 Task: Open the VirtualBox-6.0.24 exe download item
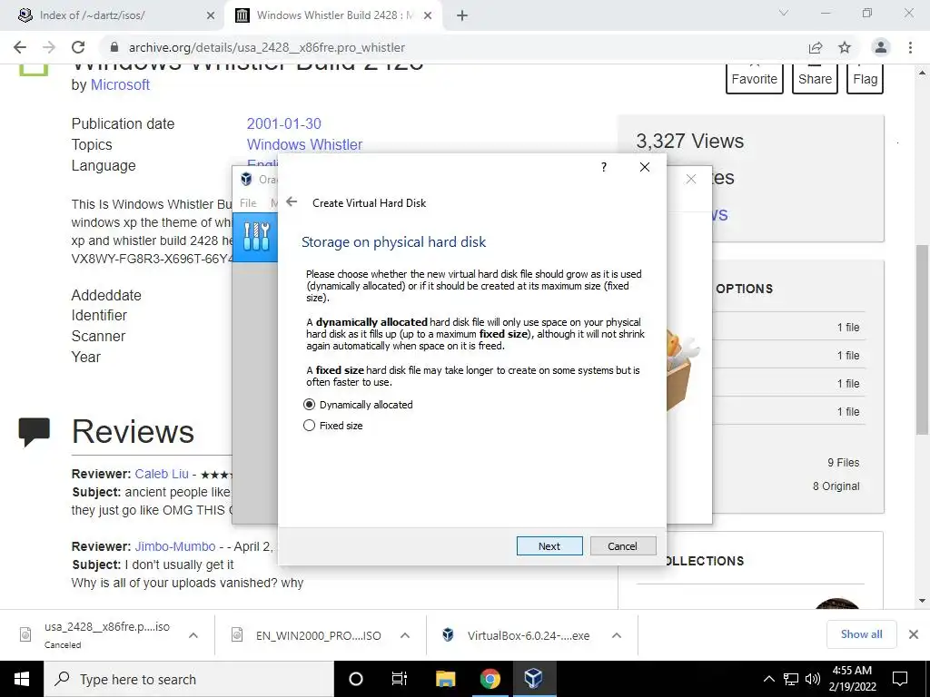pyautogui.click(x=516, y=635)
